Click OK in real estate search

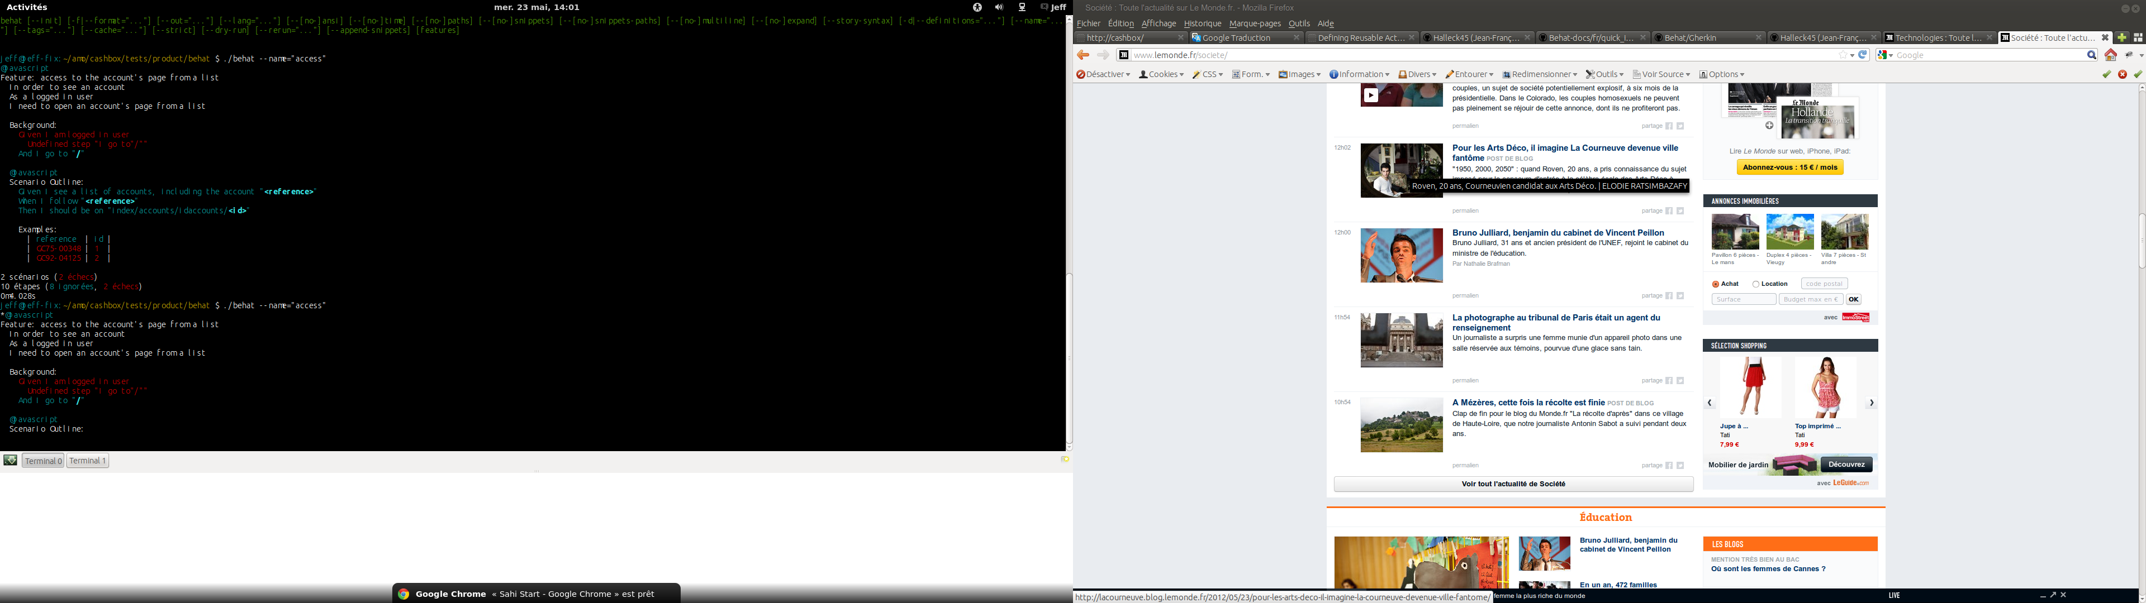tap(1853, 299)
